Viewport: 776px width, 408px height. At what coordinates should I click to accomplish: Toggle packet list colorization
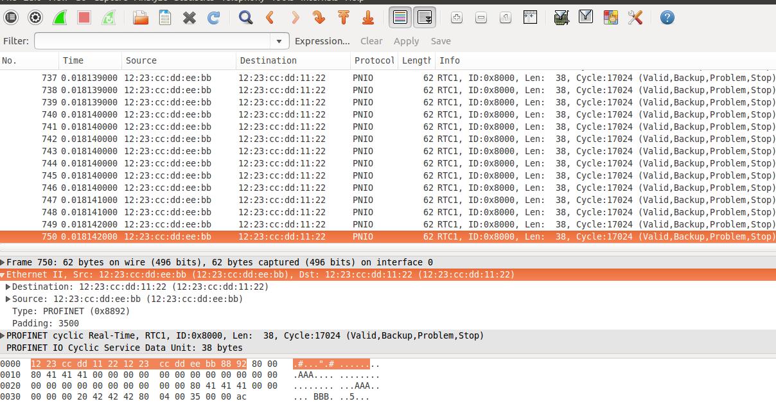[x=400, y=17]
